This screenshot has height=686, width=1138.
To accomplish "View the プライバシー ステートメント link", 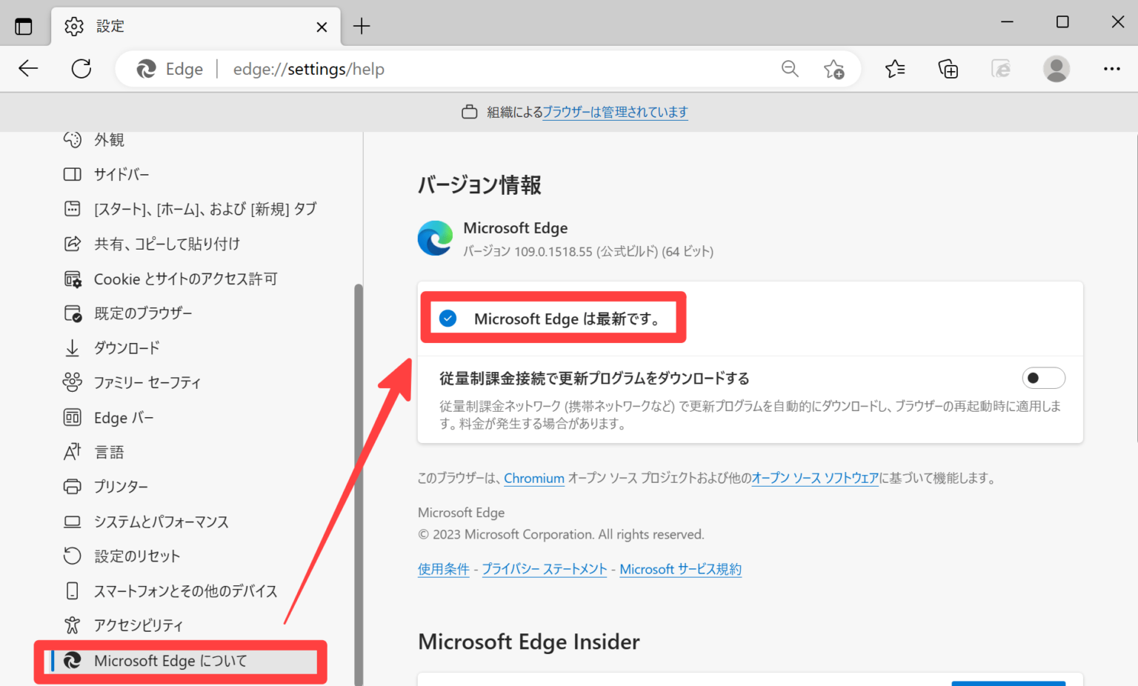I will [544, 569].
